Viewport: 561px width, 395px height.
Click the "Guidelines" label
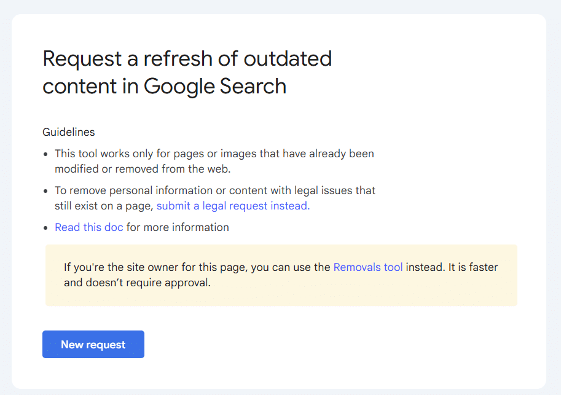coord(69,132)
